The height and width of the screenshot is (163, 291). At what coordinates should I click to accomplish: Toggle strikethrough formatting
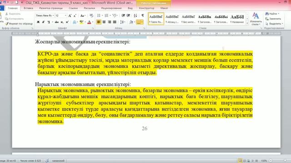coord(57,22)
